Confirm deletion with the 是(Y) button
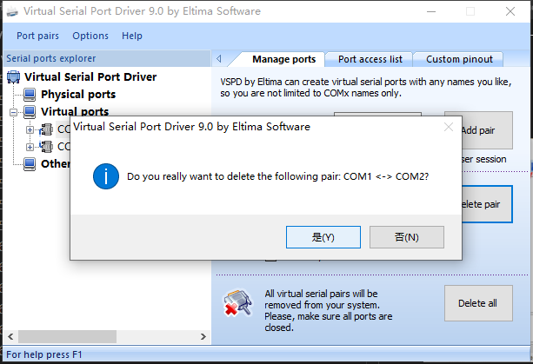The image size is (533, 364). click(x=323, y=237)
